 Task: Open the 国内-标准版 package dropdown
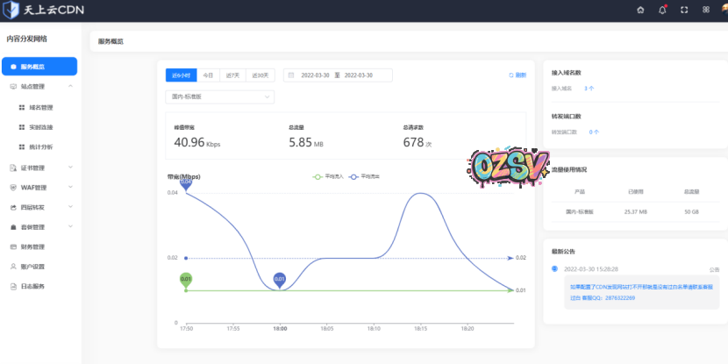pyautogui.click(x=219, y=96)
